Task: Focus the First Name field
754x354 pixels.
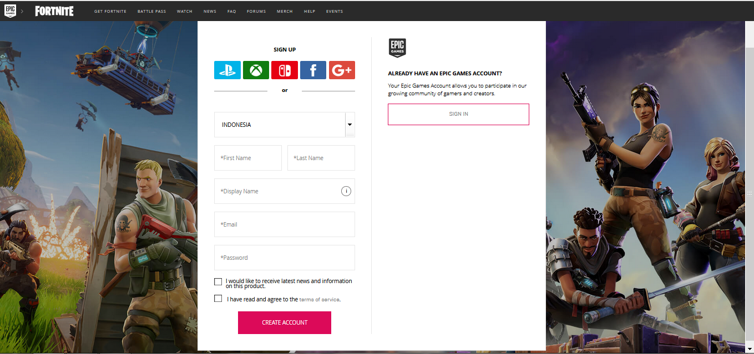Action: 248,158
